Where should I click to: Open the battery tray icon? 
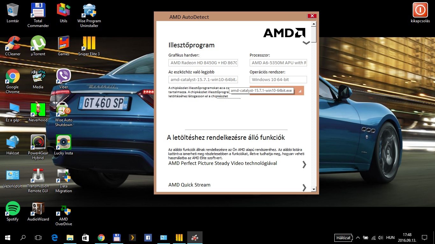click(366, 238)
